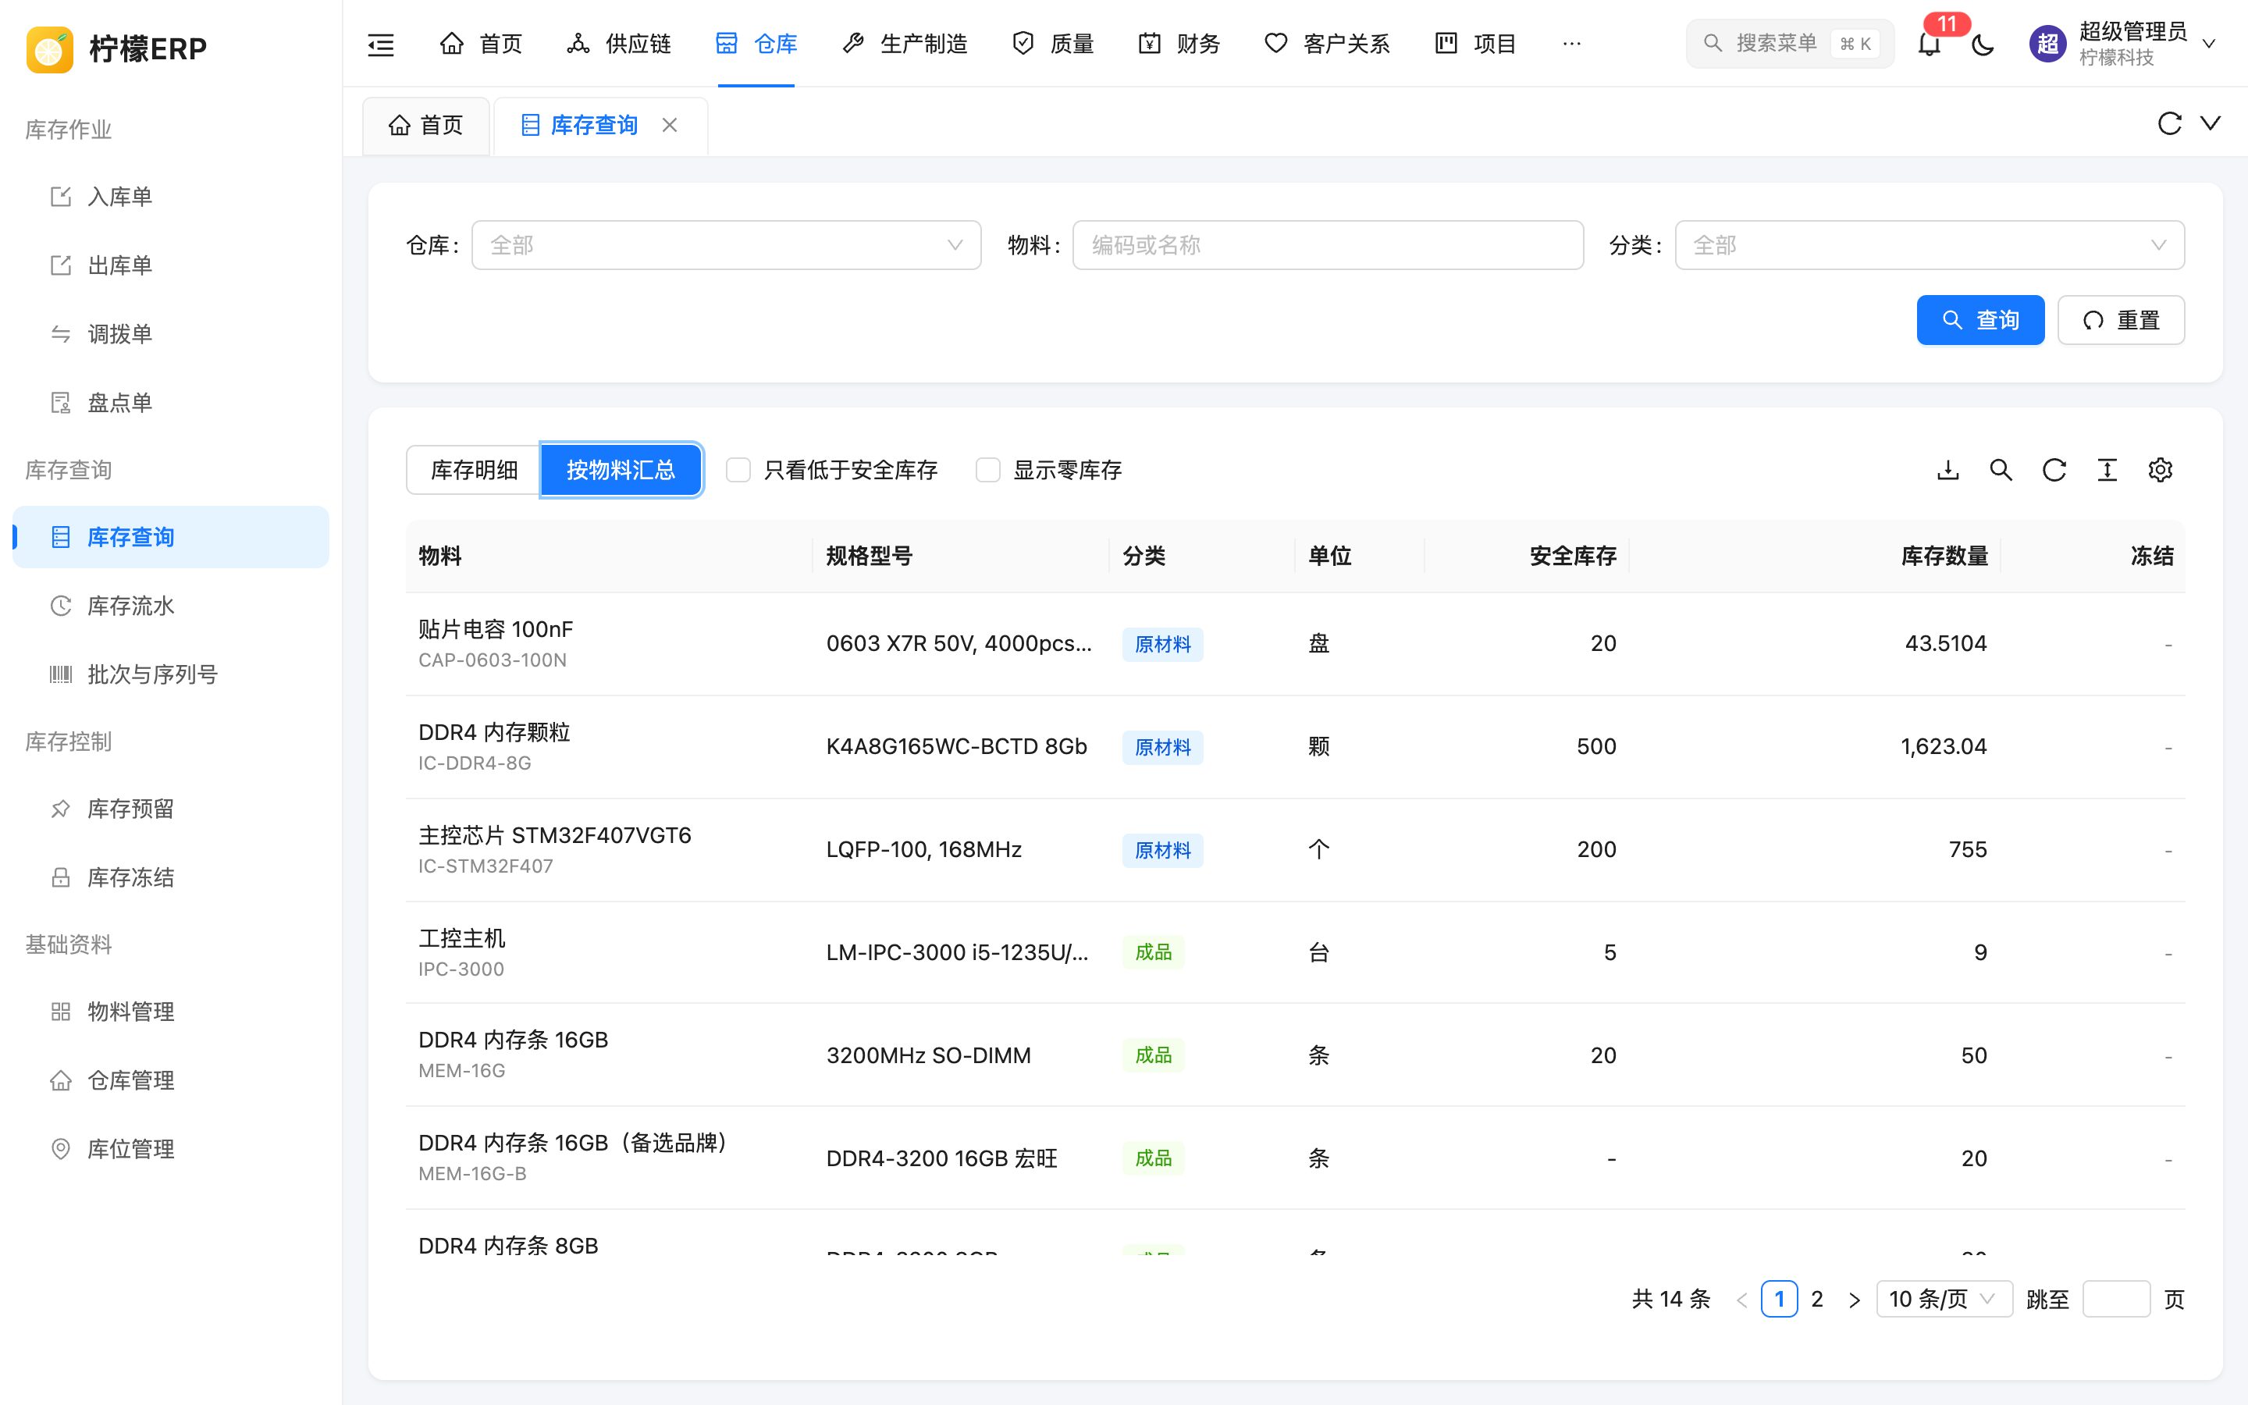Open 库存预留 in the sidebar
The height and width of the screenshot is (1405, 2248).
(x=171, y=809)
